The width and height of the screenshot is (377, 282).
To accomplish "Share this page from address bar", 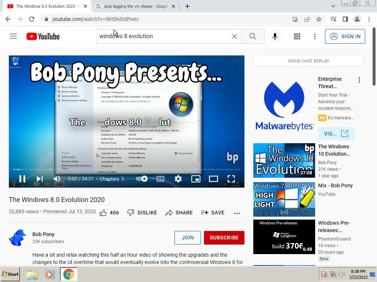I will pyautogui.click(x=307, y=19).
